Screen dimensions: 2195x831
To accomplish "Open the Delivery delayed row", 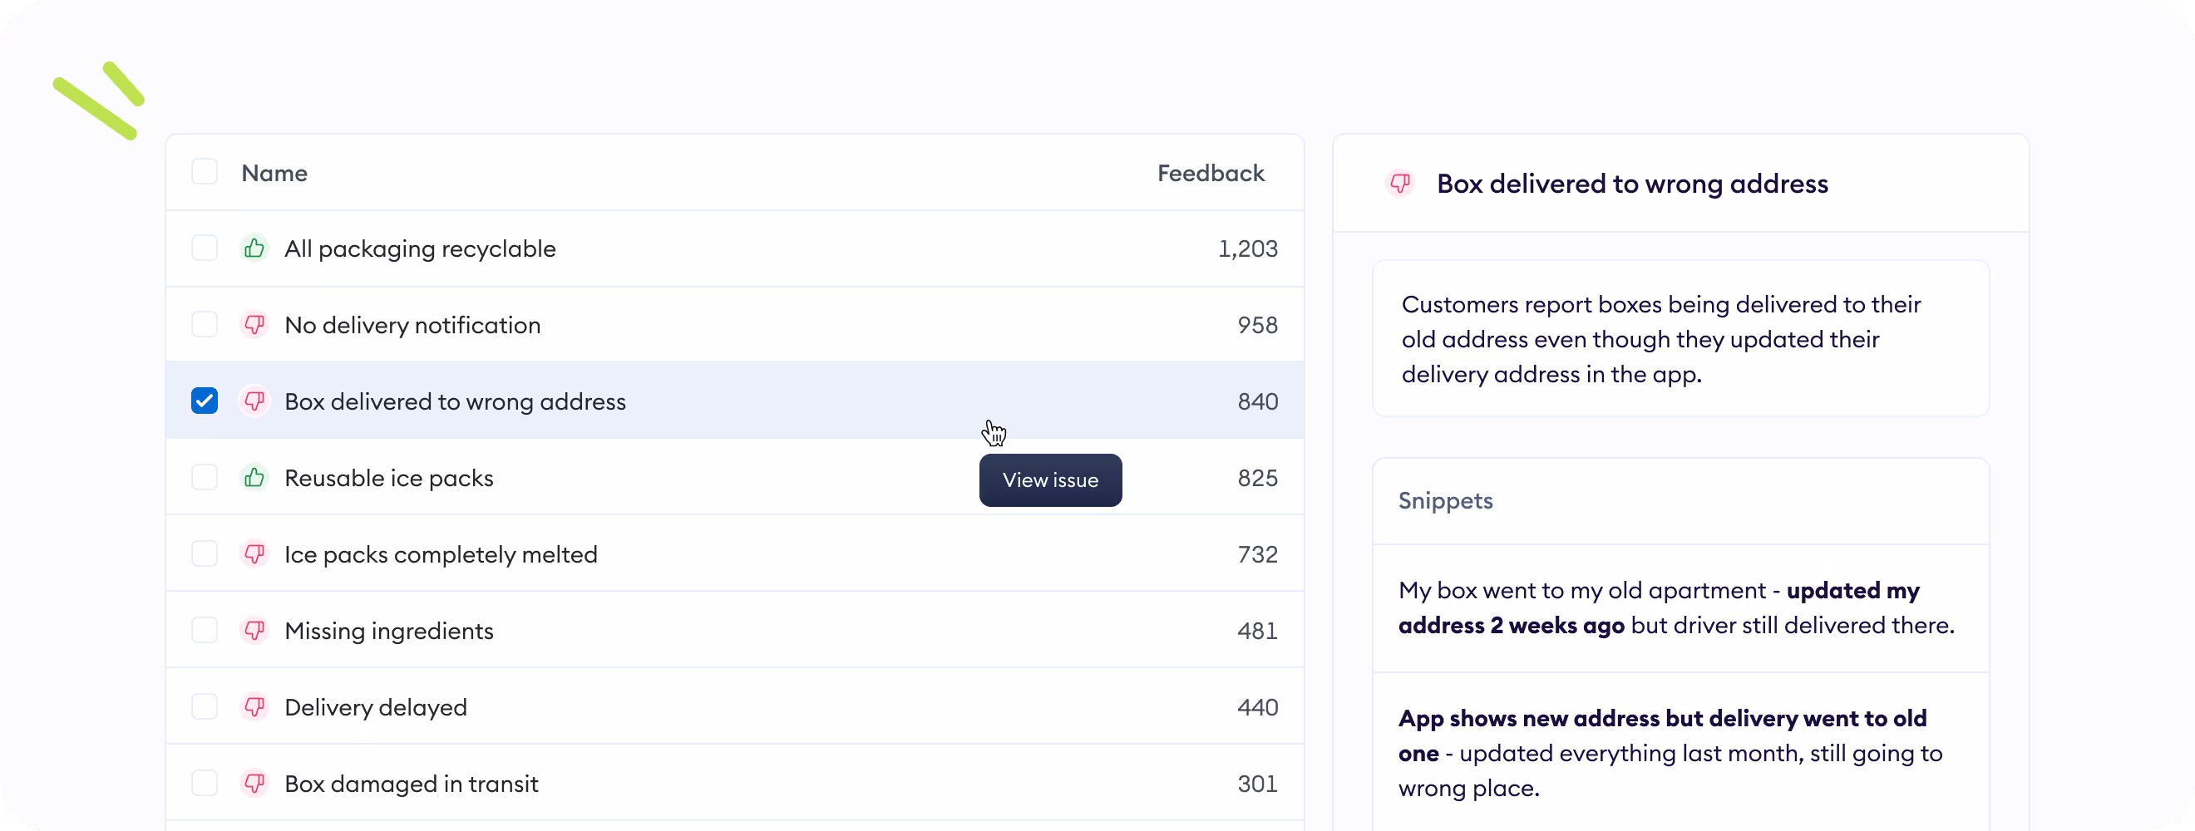I will [x=734, y=706].
